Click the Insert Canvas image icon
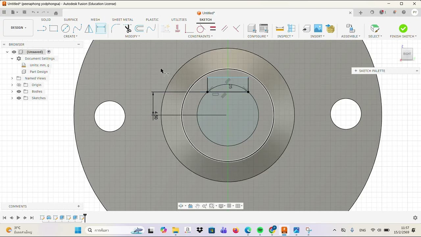Screen dimensions: 421x237 click(318, 29)
